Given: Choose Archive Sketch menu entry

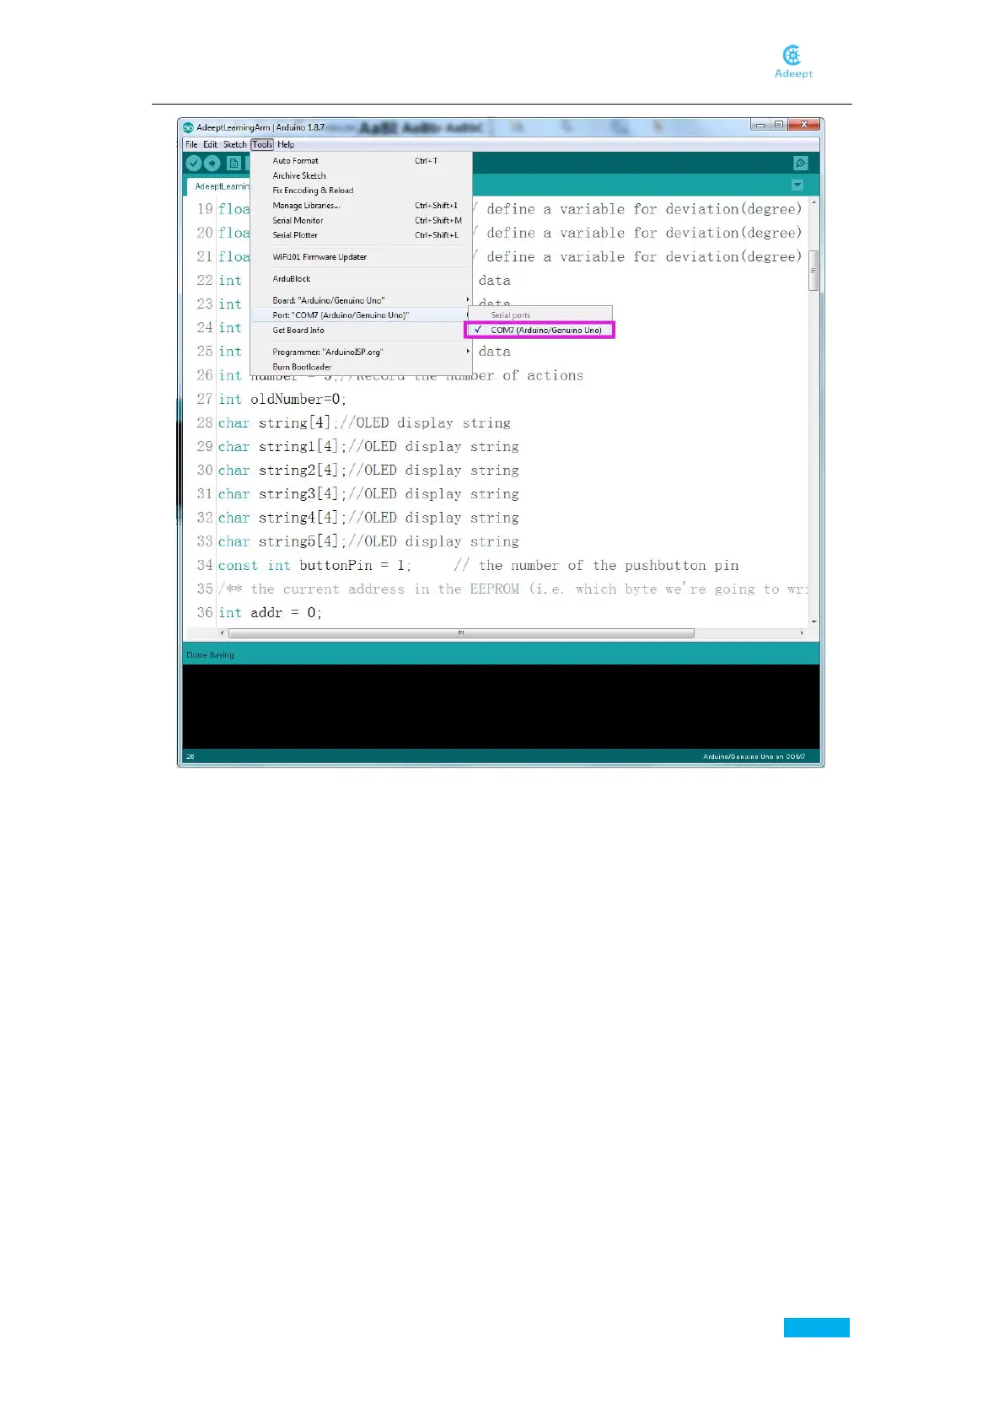Looking at the screenshot, I should click(362, 175).
